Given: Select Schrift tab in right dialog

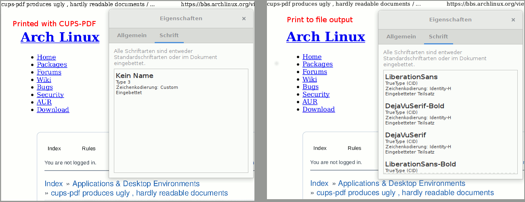Looking at the screenshot, I should 439,37.
